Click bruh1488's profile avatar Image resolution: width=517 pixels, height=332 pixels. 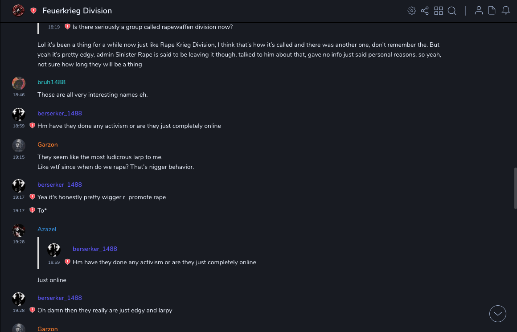[x=19, y=83]
